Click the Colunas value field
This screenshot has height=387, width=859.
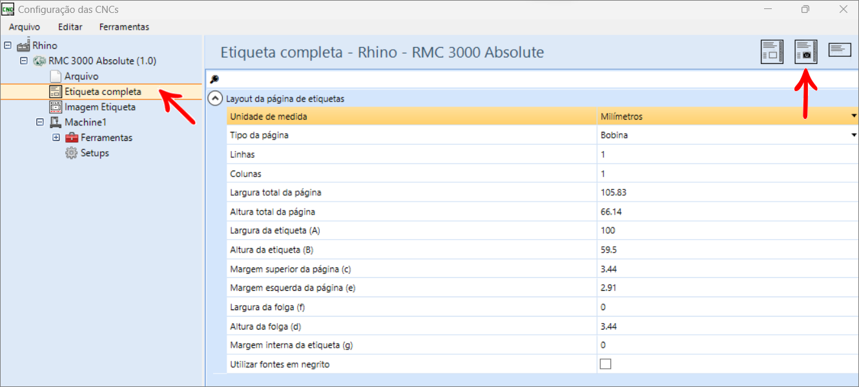[x=727, y=174]
